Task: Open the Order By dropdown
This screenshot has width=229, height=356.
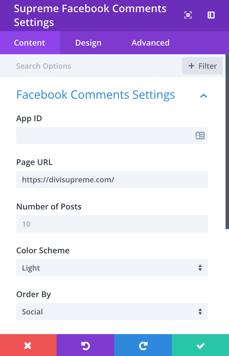Action: tap(112, 312)
